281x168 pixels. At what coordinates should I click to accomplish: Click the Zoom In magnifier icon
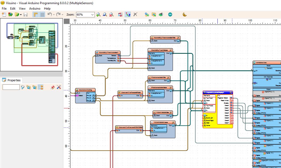[x=98, y=15]
